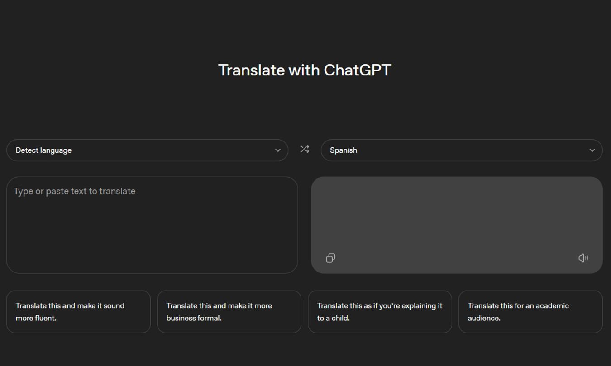Viewport: 611px width, 366px height.
Task: Click 'Translate this and make it sound more fluent'
Action: (x=78, y=312)
